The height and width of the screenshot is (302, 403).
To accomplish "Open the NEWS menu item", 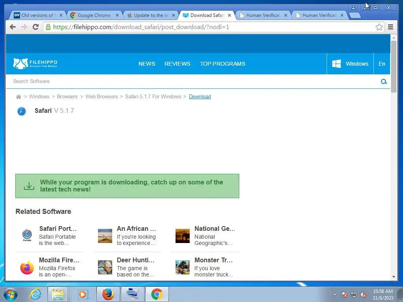I will click(147, 64).
